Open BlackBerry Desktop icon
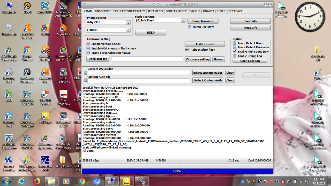 tap(27, 76)
